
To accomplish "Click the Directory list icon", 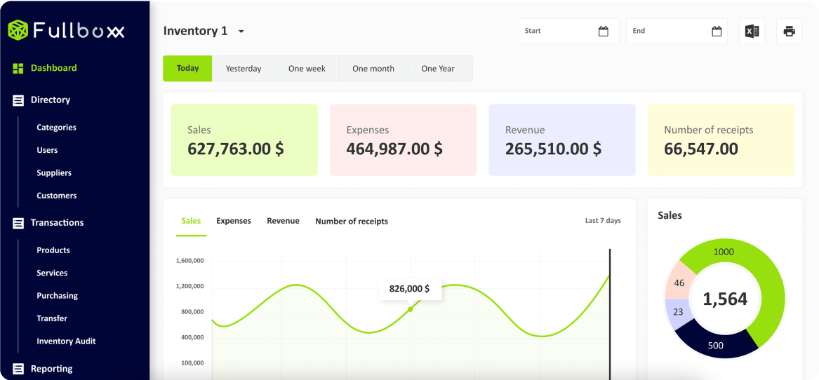I will (x=18, y=100).
